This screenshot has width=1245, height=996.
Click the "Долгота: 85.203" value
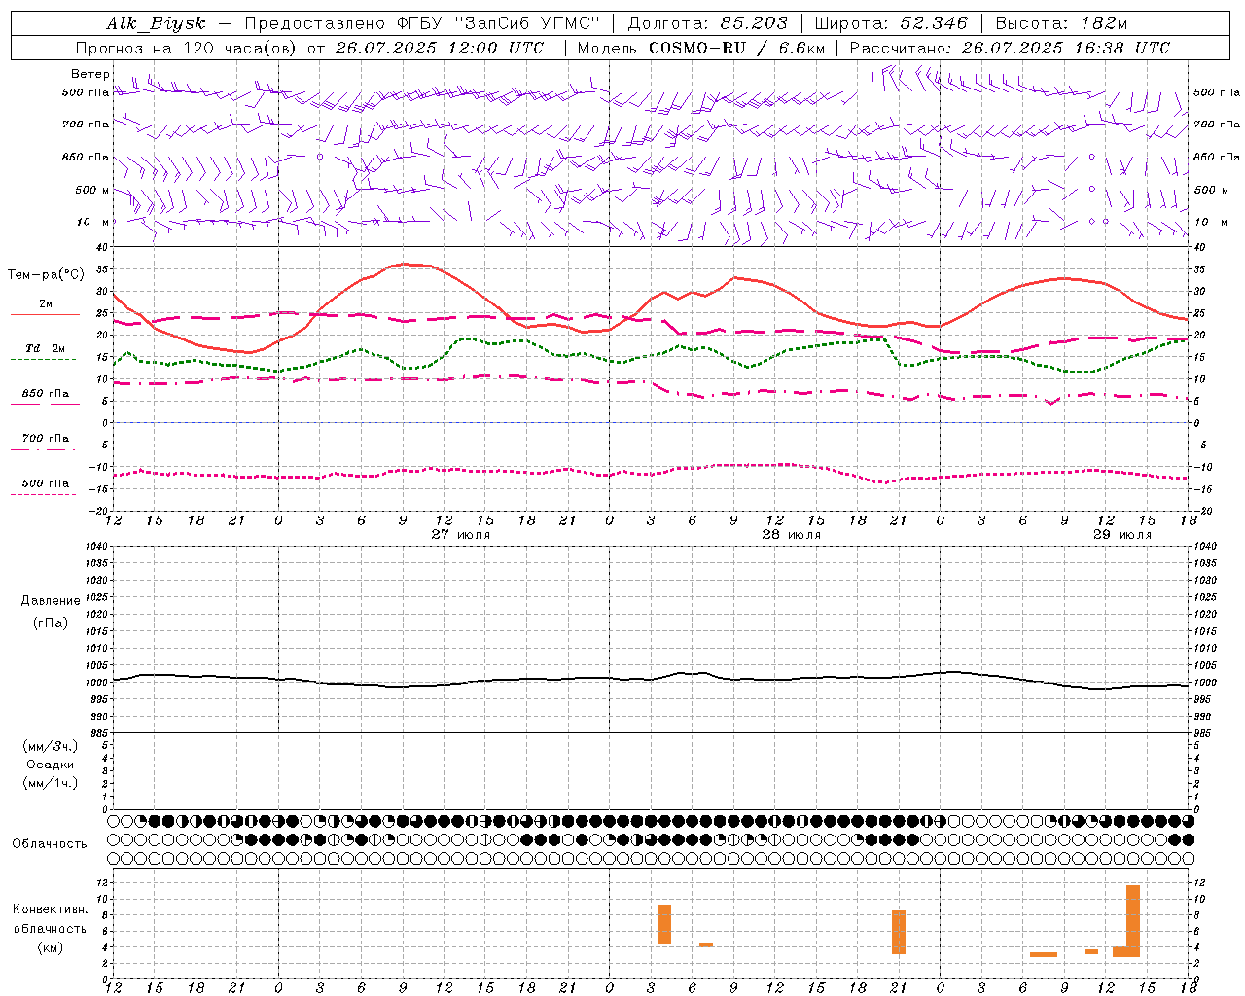tap(708, 23)
